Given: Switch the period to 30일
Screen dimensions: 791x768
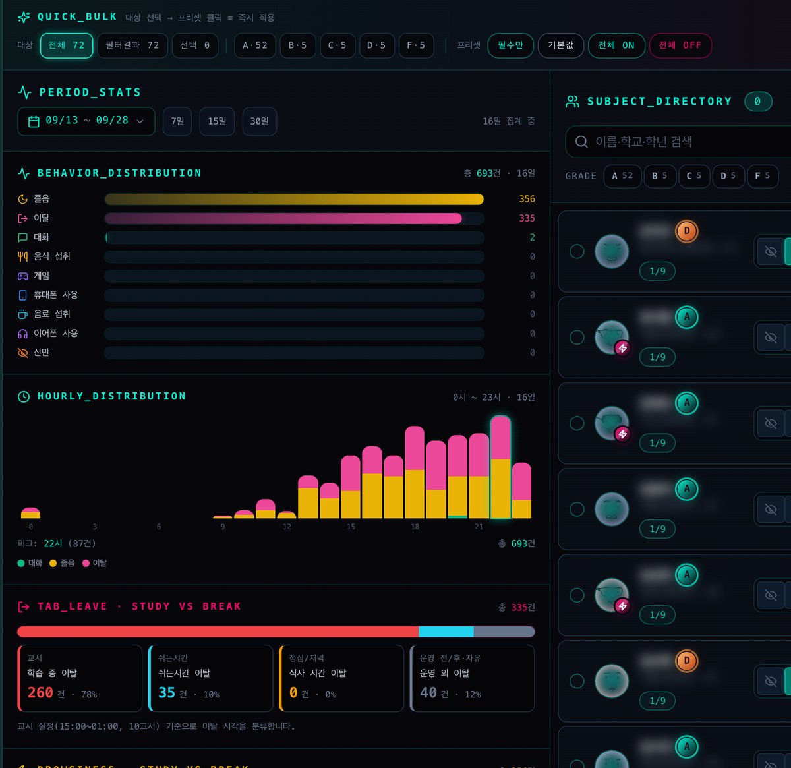Looking at the screenshot, I should pos(260,121).
